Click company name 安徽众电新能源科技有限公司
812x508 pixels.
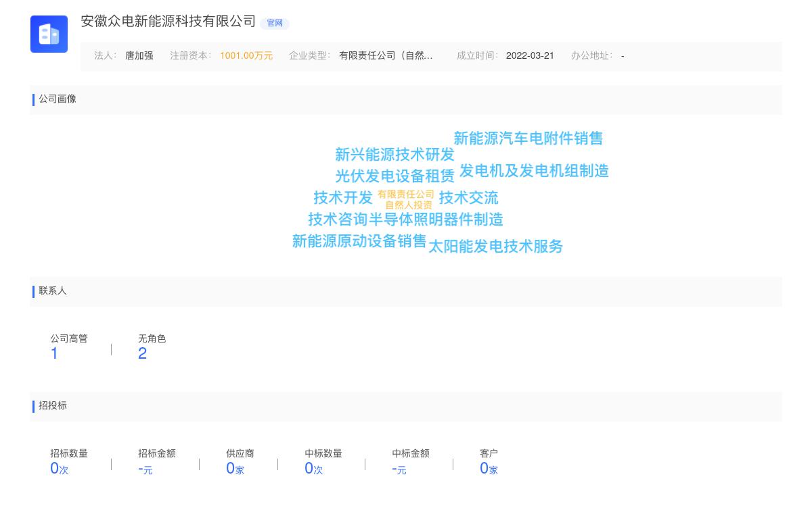click(168, 22)
